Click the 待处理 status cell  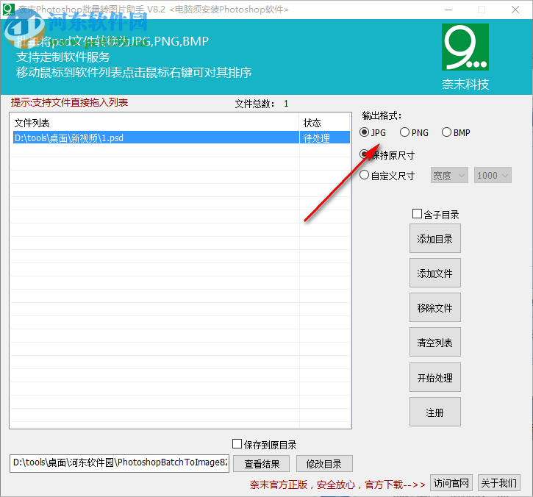pyautogui.click(x=325, y=137)
